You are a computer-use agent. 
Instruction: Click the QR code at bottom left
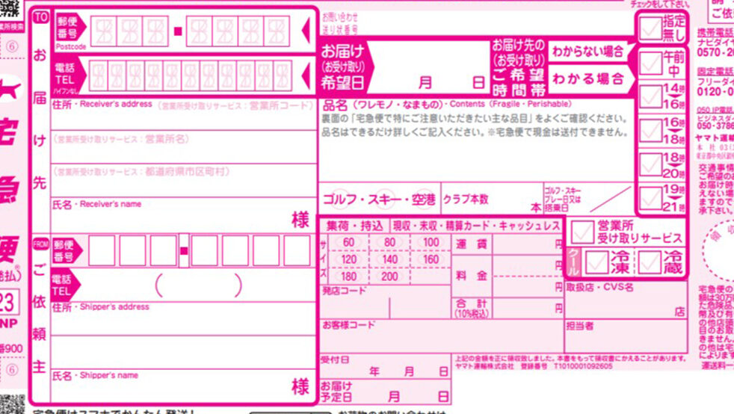coord(12,404)
